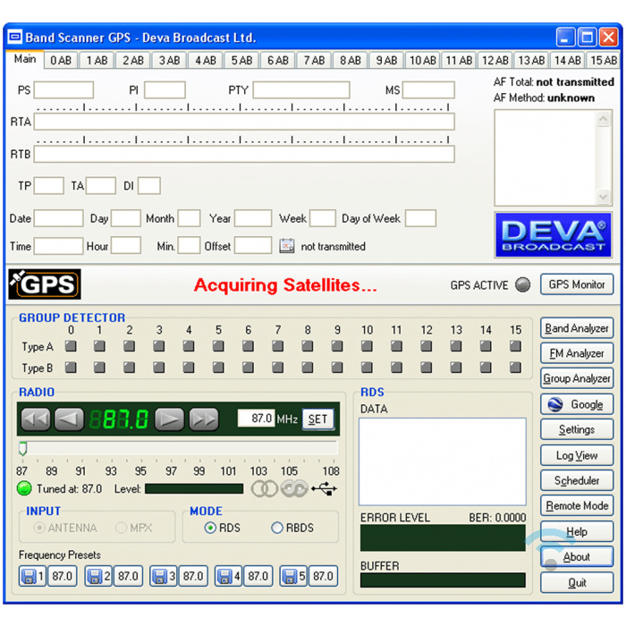The width and height of the screenshot is (626, 626).
Task: Select the RDS mode radio button
Action: [210, 528]
